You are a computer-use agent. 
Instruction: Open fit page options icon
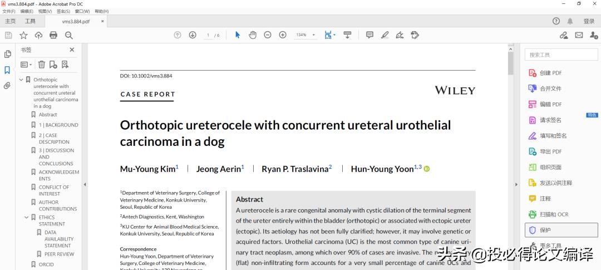tap(329, 35)
